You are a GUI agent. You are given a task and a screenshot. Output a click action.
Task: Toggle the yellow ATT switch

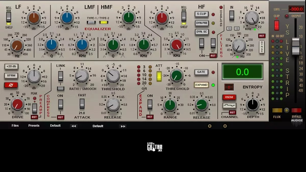coord(159,76)
